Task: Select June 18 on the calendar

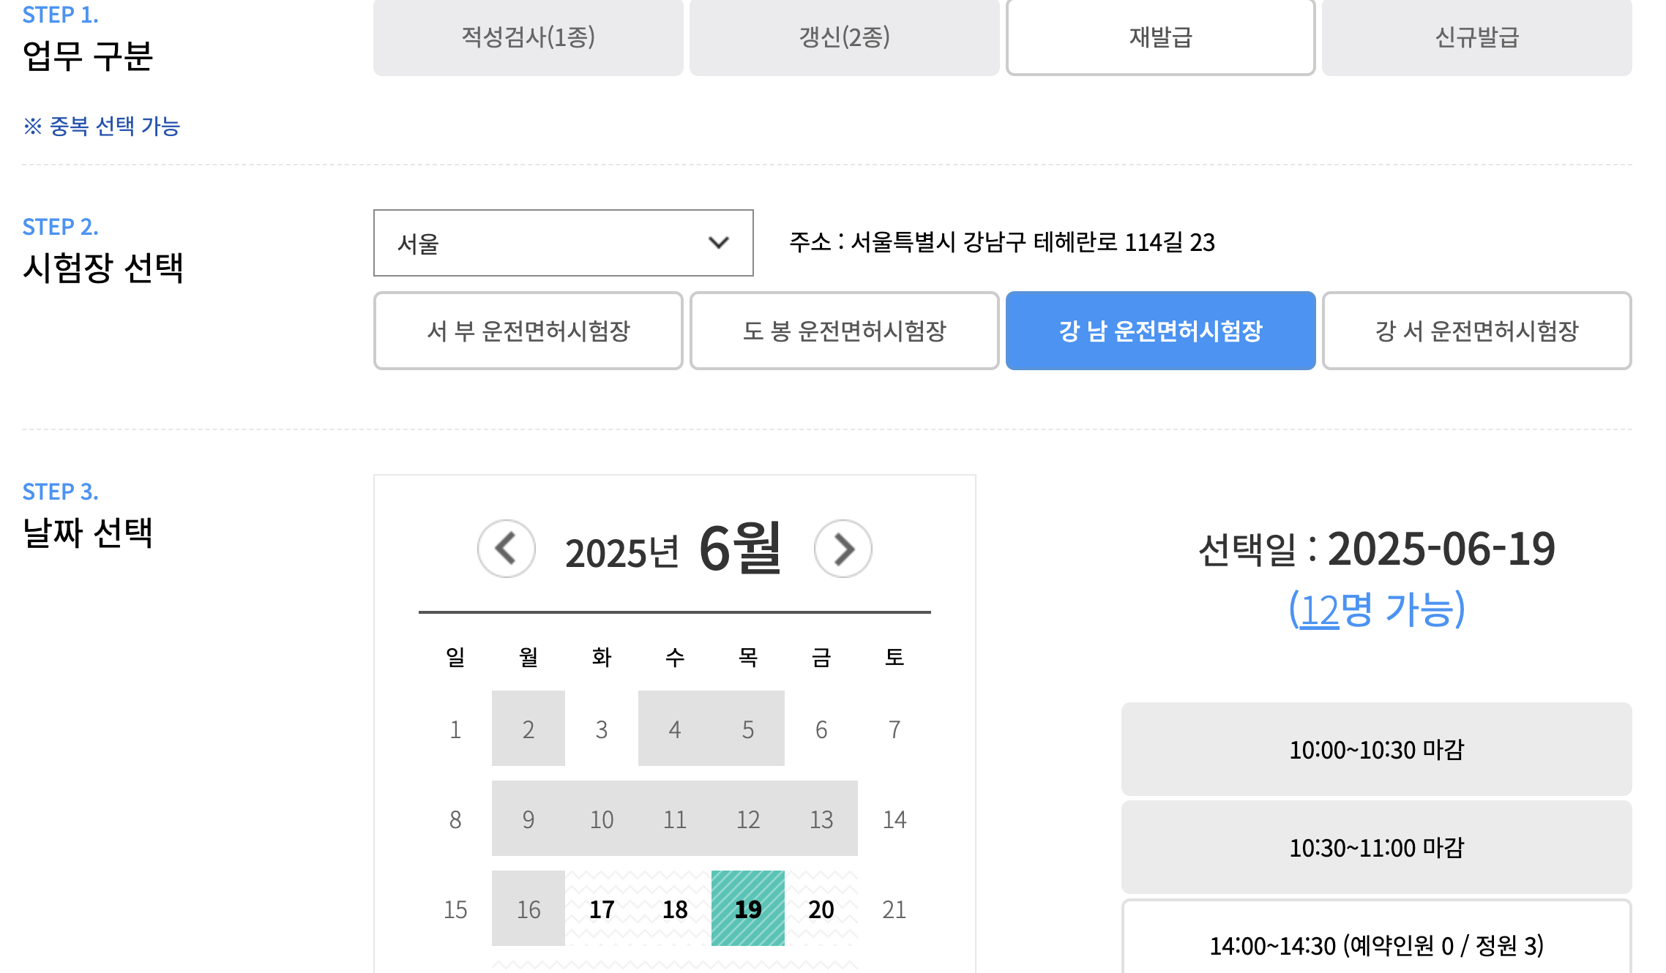Action: (674, 909)
